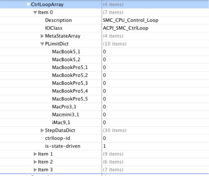Select the MacBookPro5,5 key
The width and height of the screenshot is (209, 176).
(70, 99)
